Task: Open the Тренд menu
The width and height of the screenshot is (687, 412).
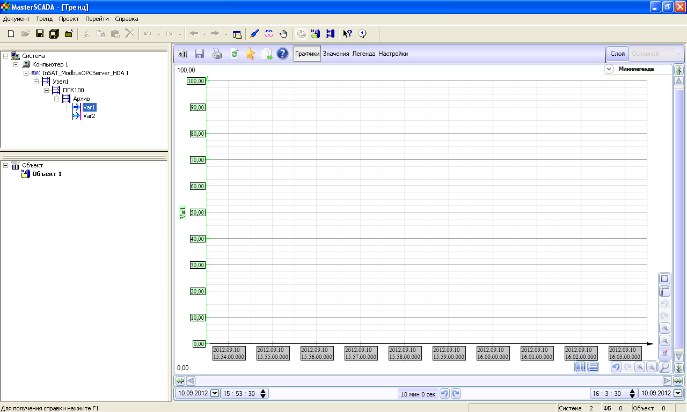Action: point(44,19)
